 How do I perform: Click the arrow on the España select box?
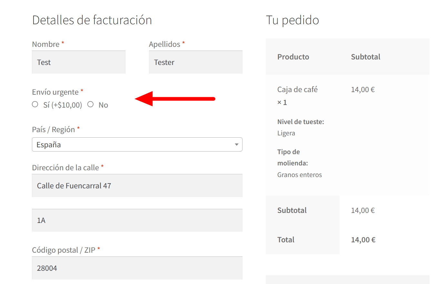pos(237,145)
